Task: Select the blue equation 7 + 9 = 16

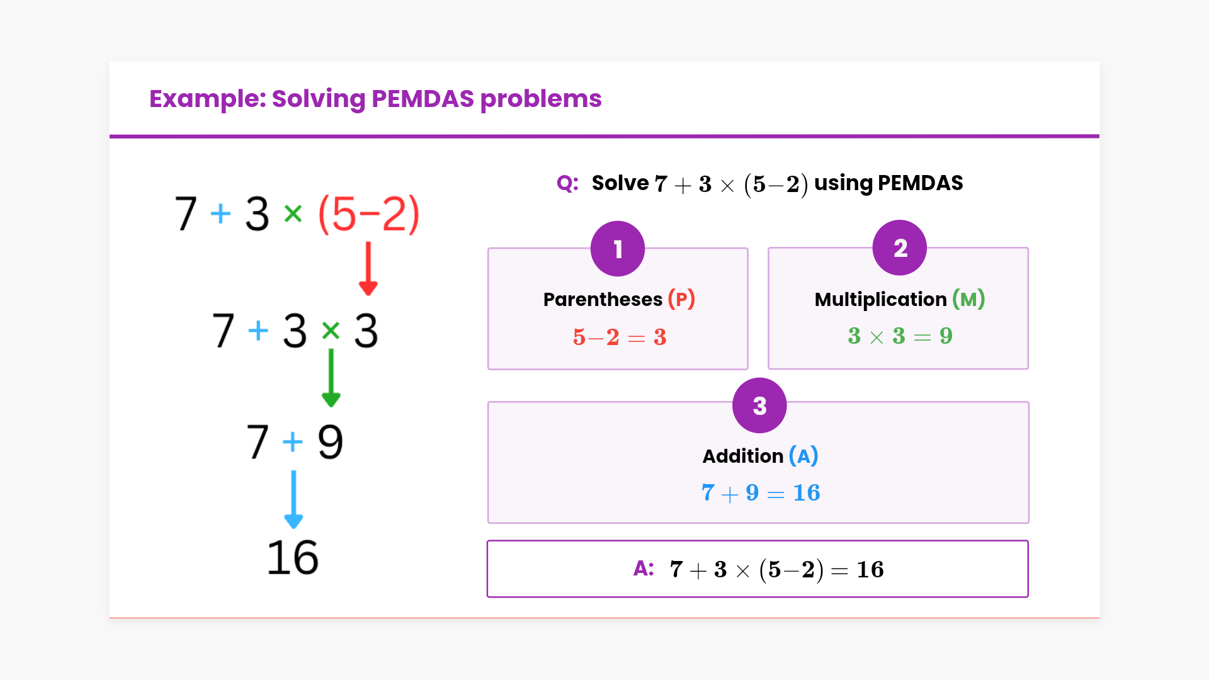Action: click(761, 493)
